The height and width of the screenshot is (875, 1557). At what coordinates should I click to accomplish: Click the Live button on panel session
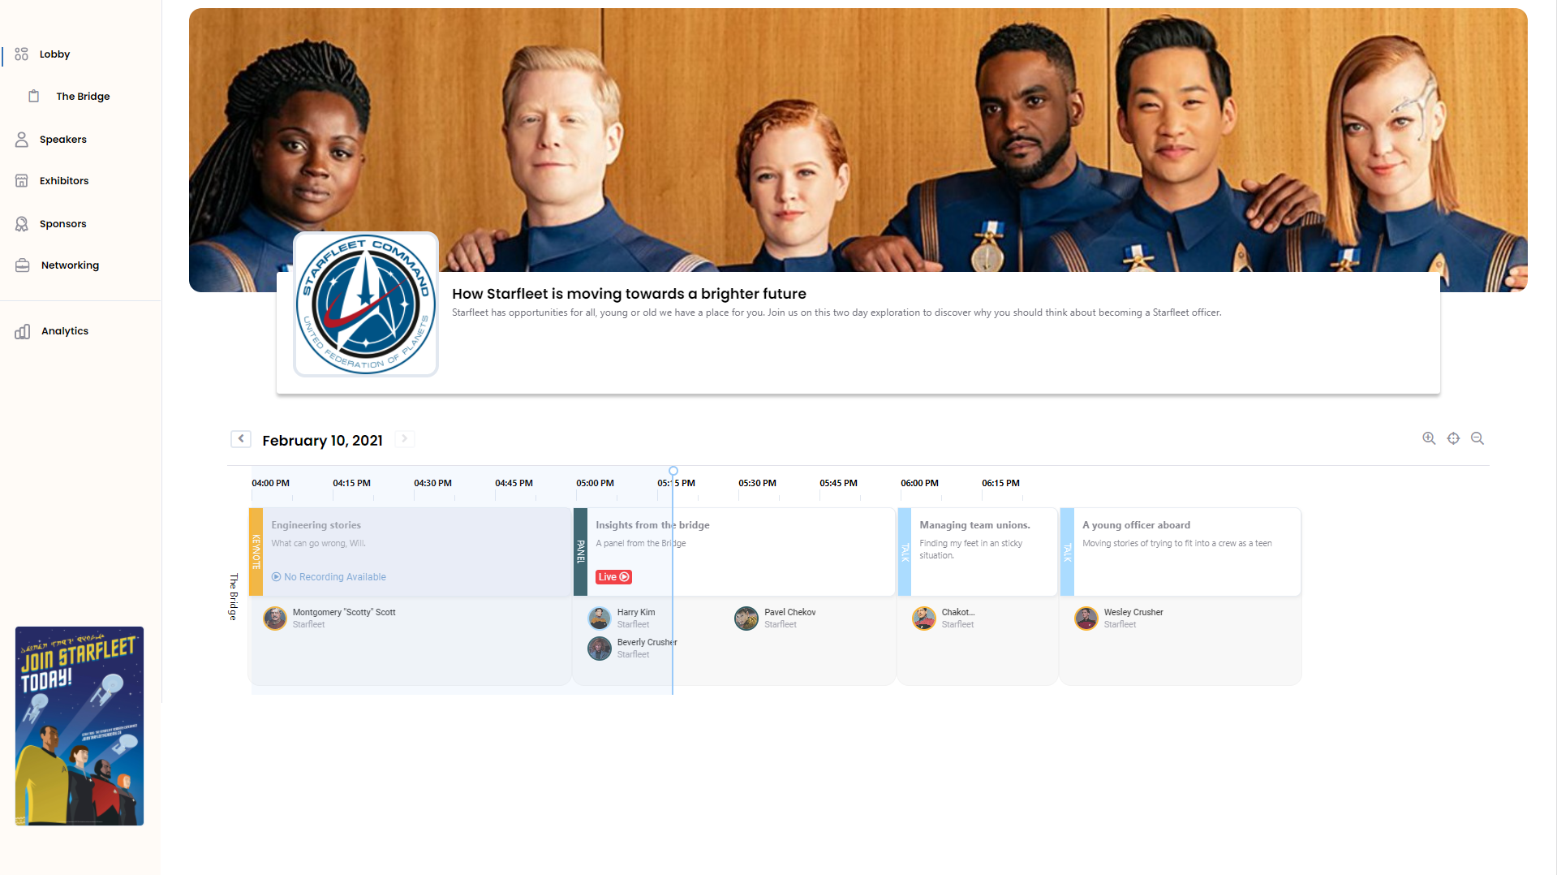click(x=613, y=577)
